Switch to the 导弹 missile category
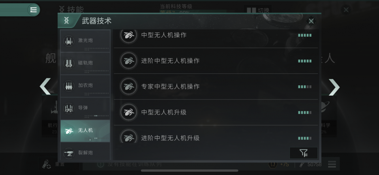 (85, 108)
